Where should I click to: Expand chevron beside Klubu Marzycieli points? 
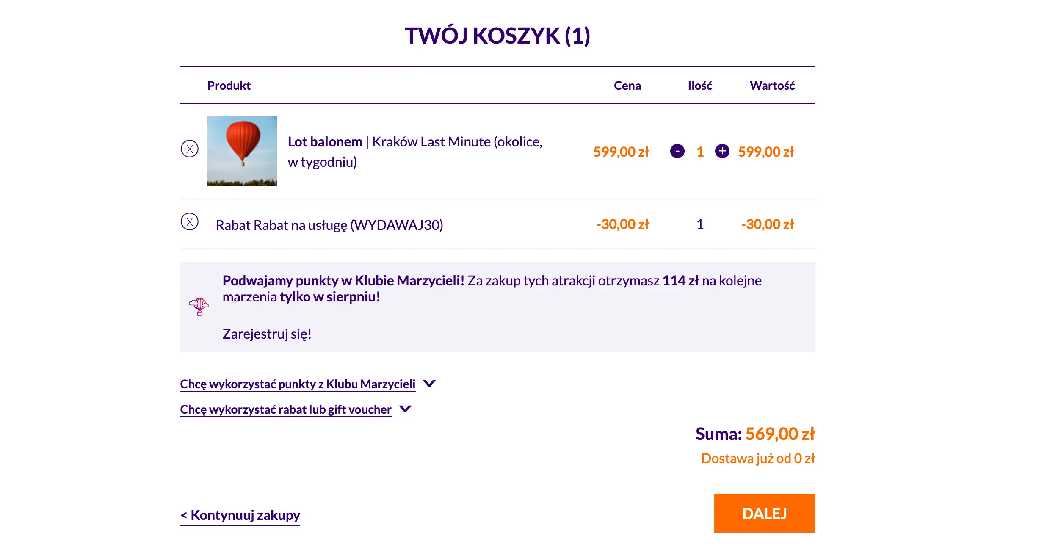[429, 384]
